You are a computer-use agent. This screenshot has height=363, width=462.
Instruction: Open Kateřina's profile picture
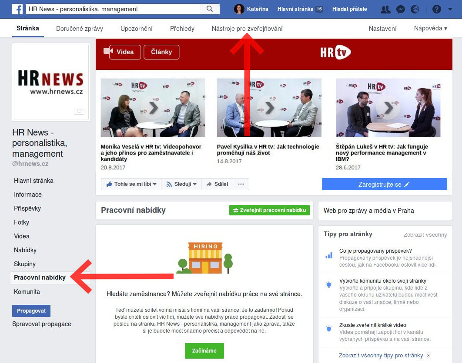pyautogui.click(x=239, y=9)
